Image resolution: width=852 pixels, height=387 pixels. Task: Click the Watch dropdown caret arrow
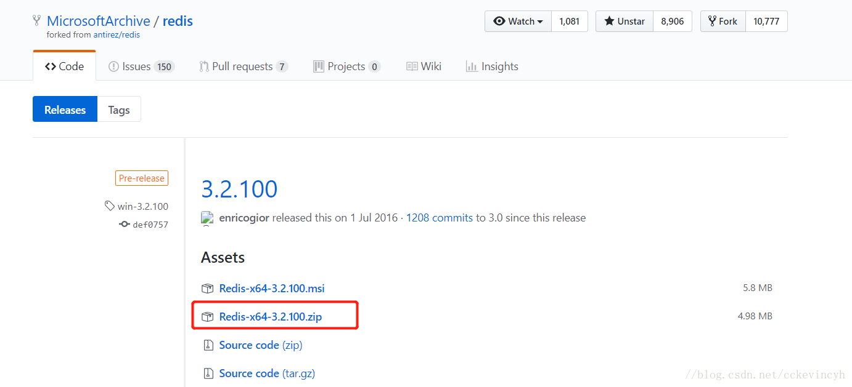(x=540, y=22)
